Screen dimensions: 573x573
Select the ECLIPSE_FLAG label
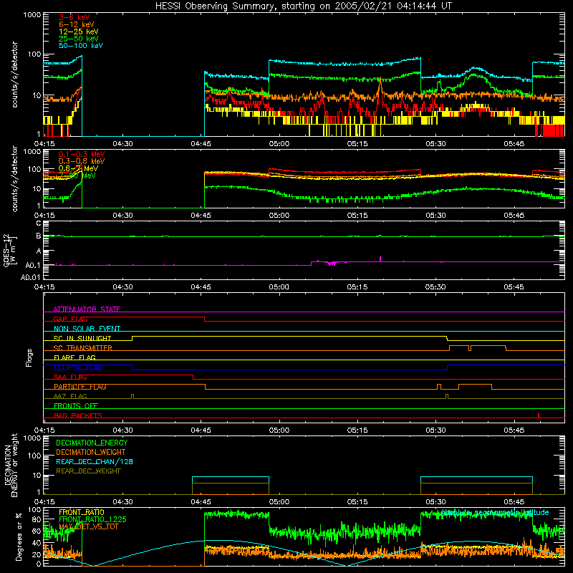78,367
